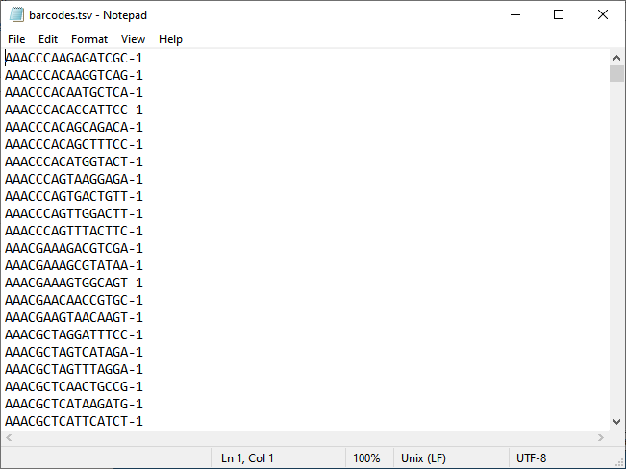Image resolution: width=626 pixels, height=469 pixels.
Task: Click the line AAACGCTAGTTTAGGA-1
Action: (x=74, y=369)
